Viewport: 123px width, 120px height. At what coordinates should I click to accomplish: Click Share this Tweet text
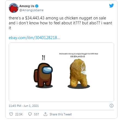(x=61, y=114)
